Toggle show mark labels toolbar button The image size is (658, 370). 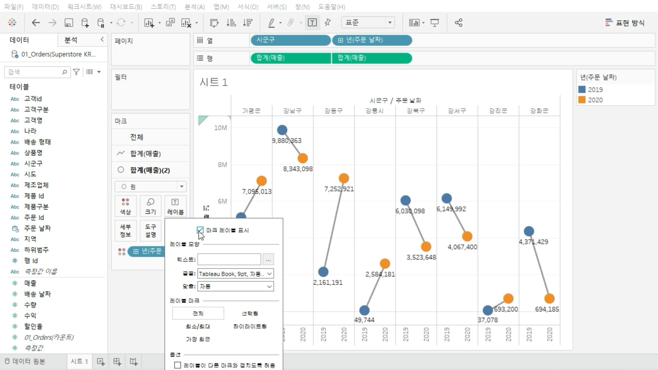pos(312,23)
